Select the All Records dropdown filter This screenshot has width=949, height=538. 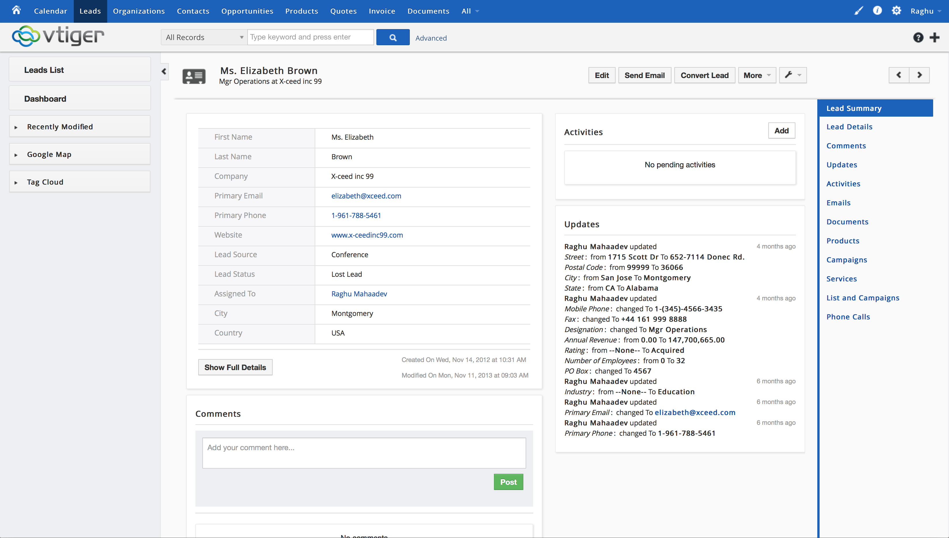click(203, 37)
